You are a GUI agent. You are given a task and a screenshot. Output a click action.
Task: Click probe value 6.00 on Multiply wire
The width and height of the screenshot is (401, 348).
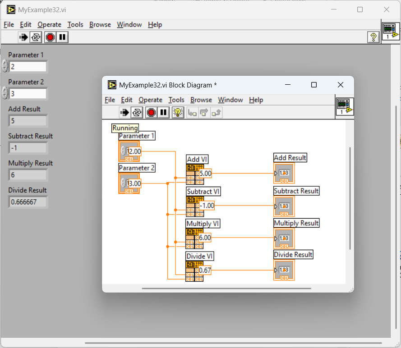point(205,238)
